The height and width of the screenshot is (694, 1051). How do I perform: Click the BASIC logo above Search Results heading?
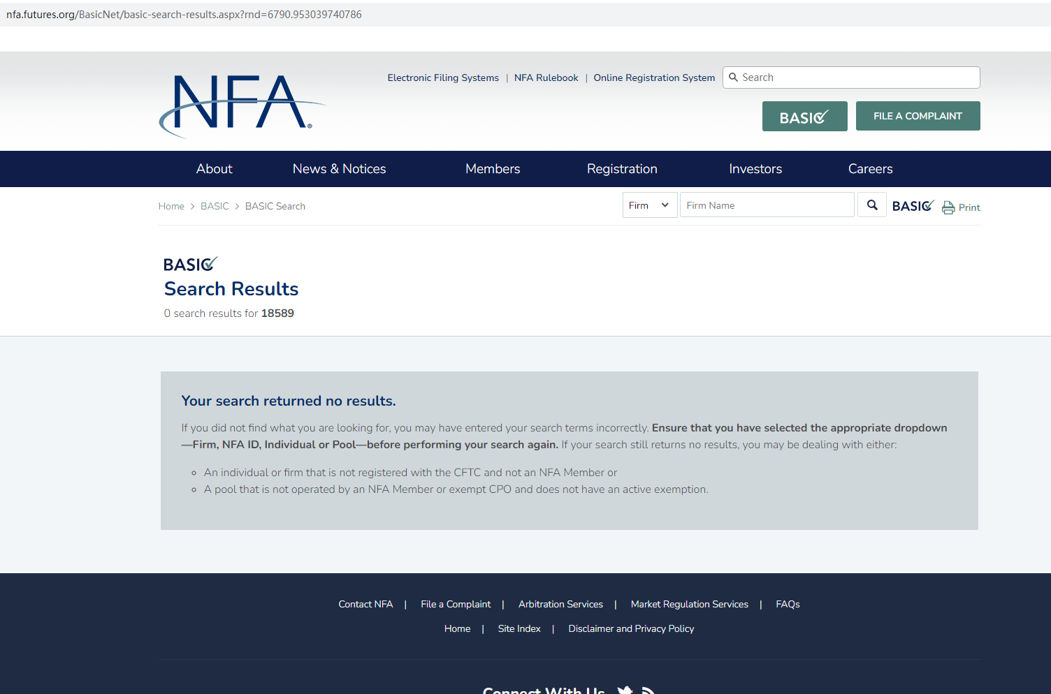(191, 264)
